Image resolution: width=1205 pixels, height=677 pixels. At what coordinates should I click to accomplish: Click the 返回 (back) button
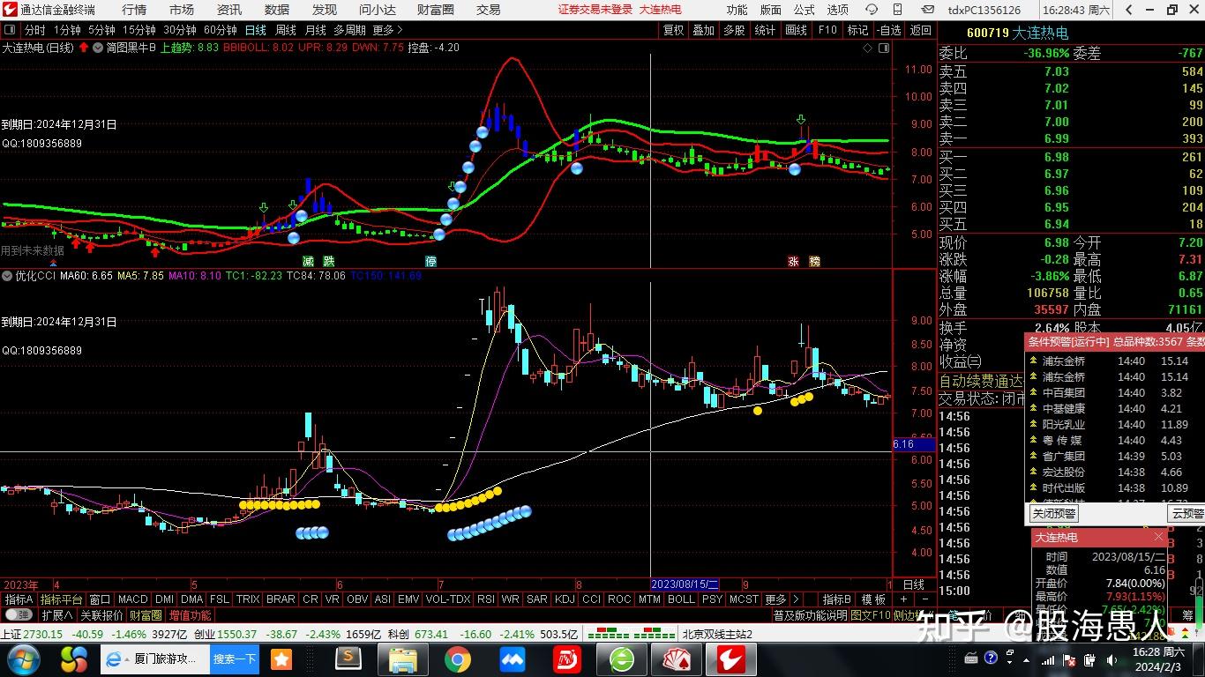[x=920, y=30]
